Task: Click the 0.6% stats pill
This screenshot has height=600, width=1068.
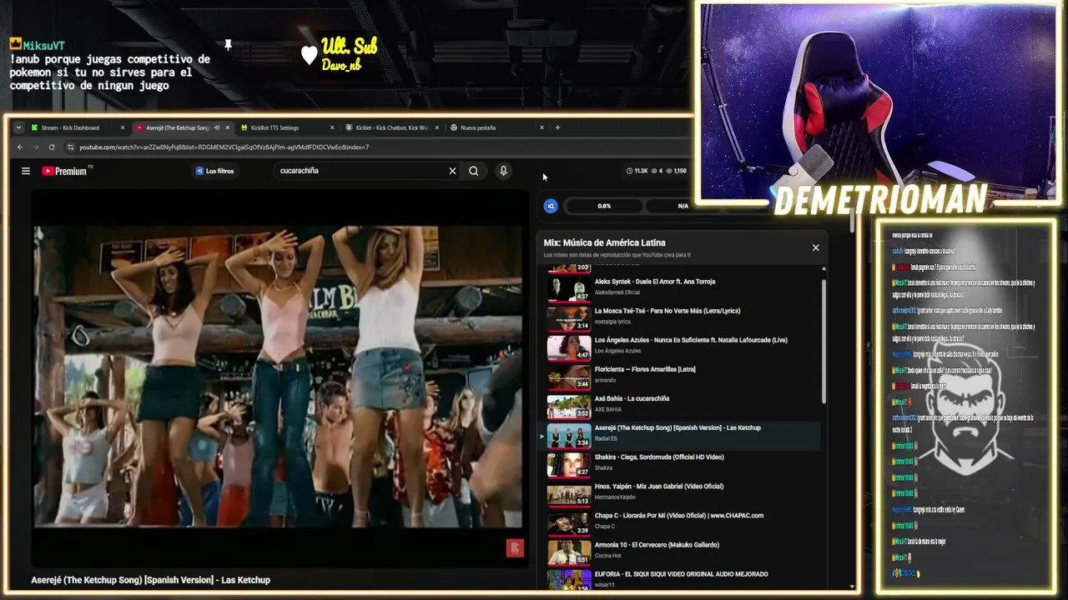Action: pyautogui.click(x=604, y=206)
